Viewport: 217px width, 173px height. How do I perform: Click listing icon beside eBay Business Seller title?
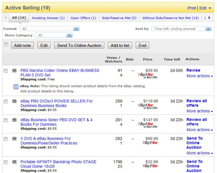point(14,120)
